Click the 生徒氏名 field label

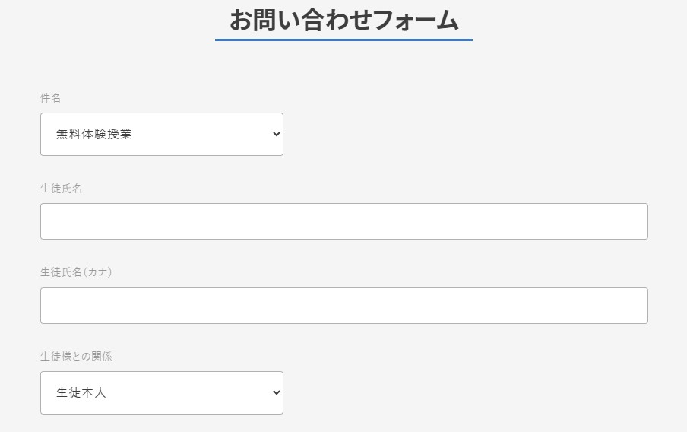pyautogui.click(x=61, y=189)
